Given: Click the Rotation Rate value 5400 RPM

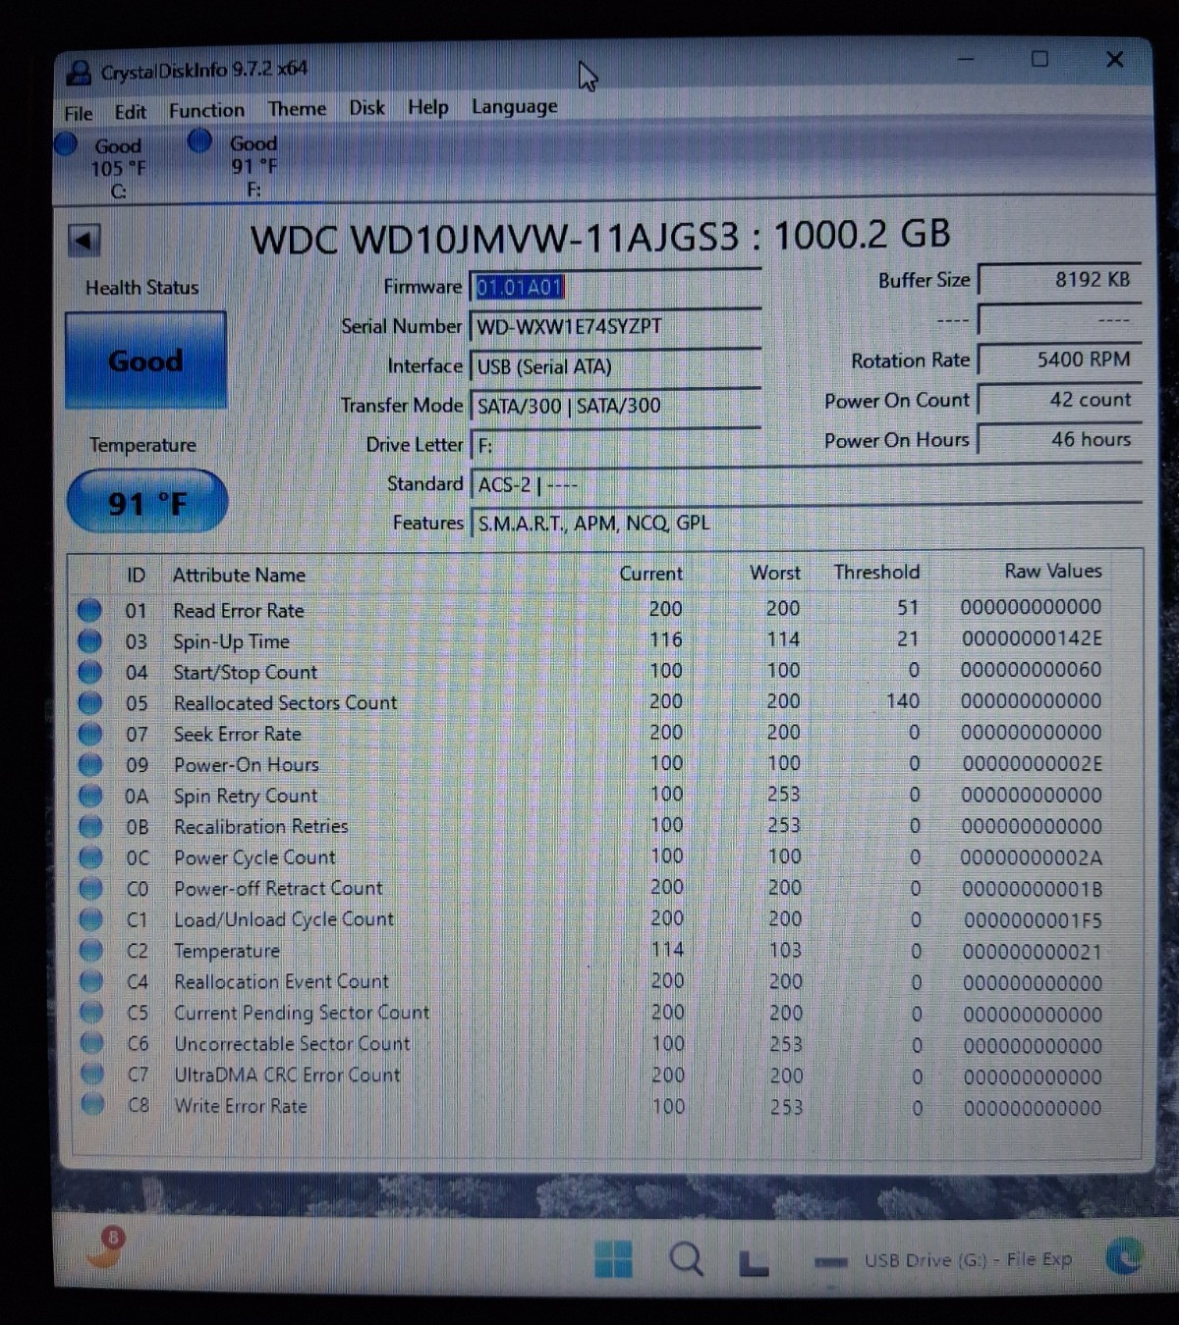Looking at the screenshot, I should click(1059, 359).
